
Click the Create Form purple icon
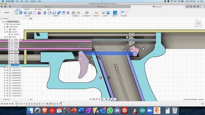[x=39, y=13]
